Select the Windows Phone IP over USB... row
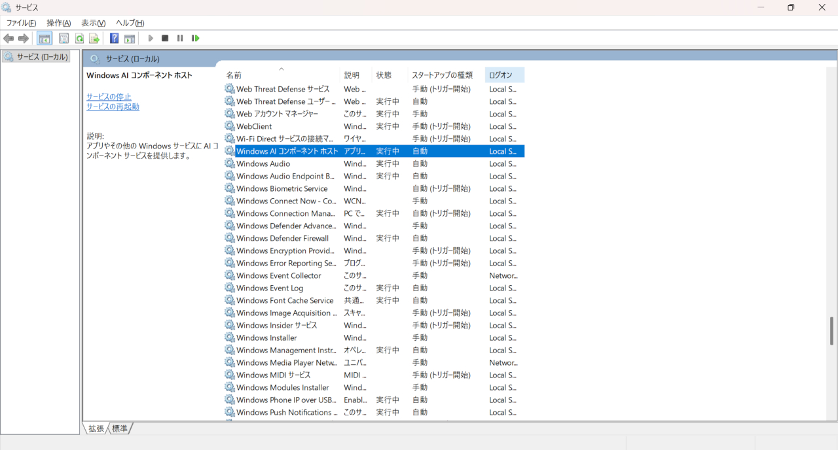Screen dimensions: 838x450 [374, 400]
